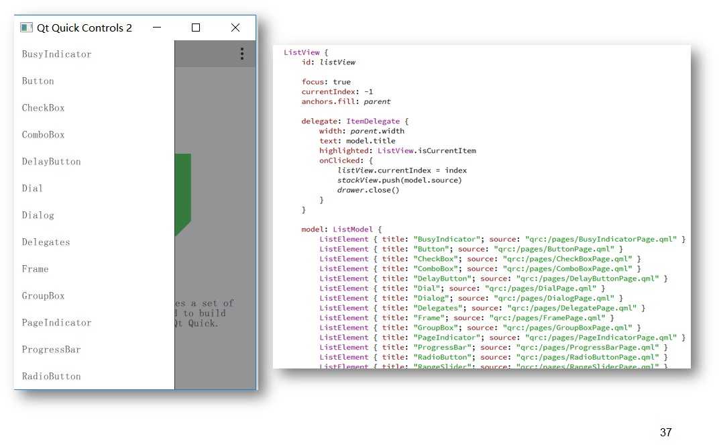Viewport: 719px width, 445px height.
Task: Click the 'currentIndex: -1' code line
Action: [x=337, y=92]
